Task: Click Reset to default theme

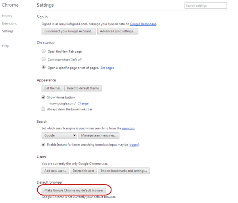Action: point(83,88)
